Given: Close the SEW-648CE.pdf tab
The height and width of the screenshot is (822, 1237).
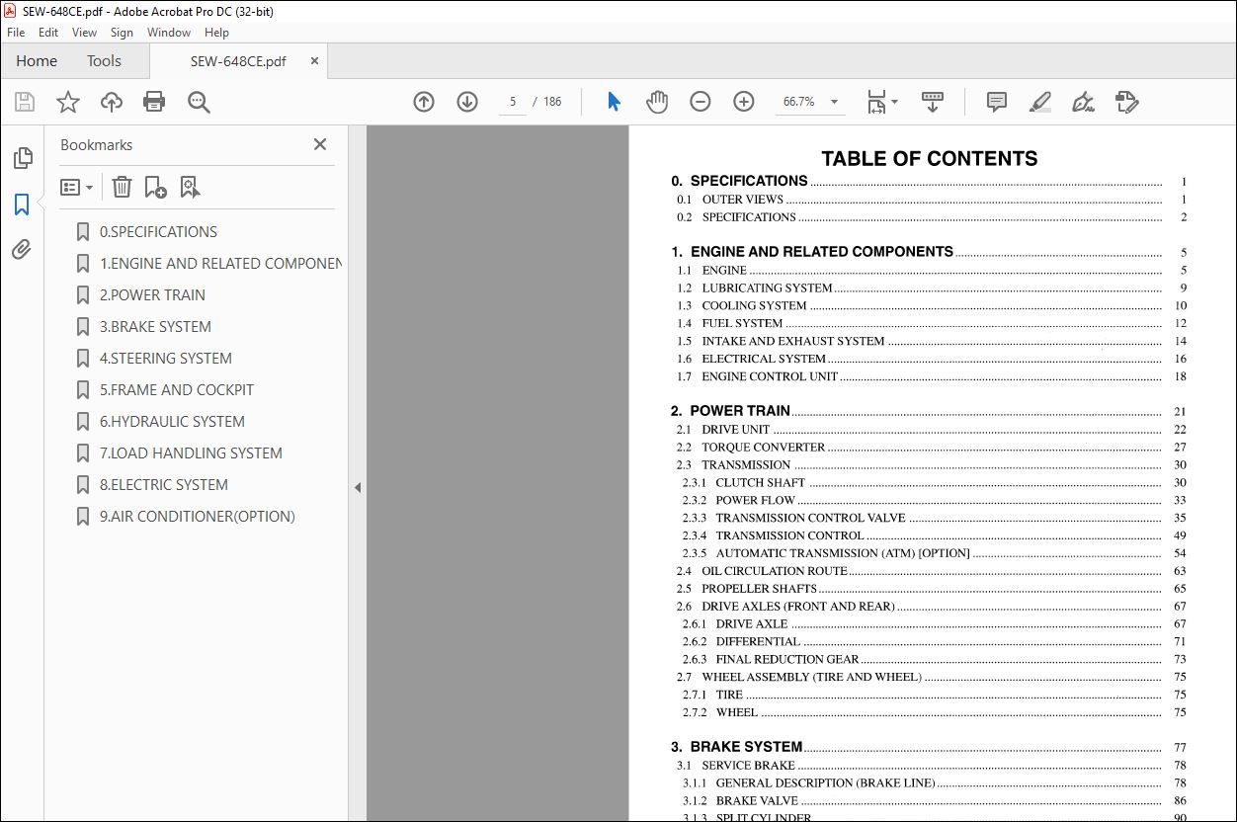Looking at the screenshot, I should [314, 61].
